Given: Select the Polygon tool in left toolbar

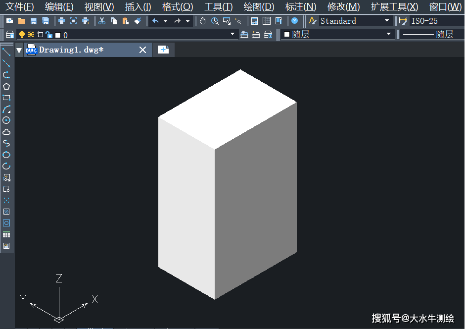Looking at the screenshot, I should tap(6, 86).
